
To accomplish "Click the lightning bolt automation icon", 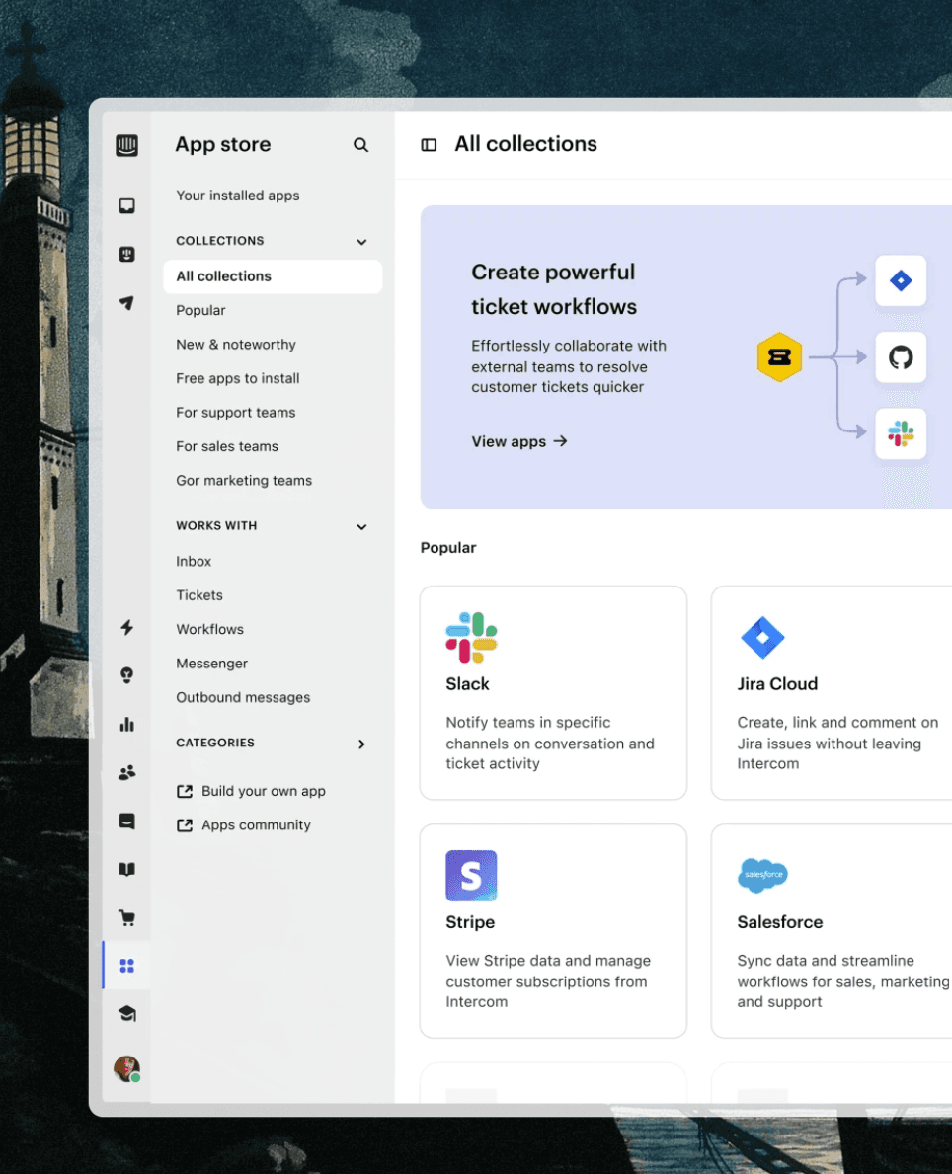I will (x=126, y=628).
